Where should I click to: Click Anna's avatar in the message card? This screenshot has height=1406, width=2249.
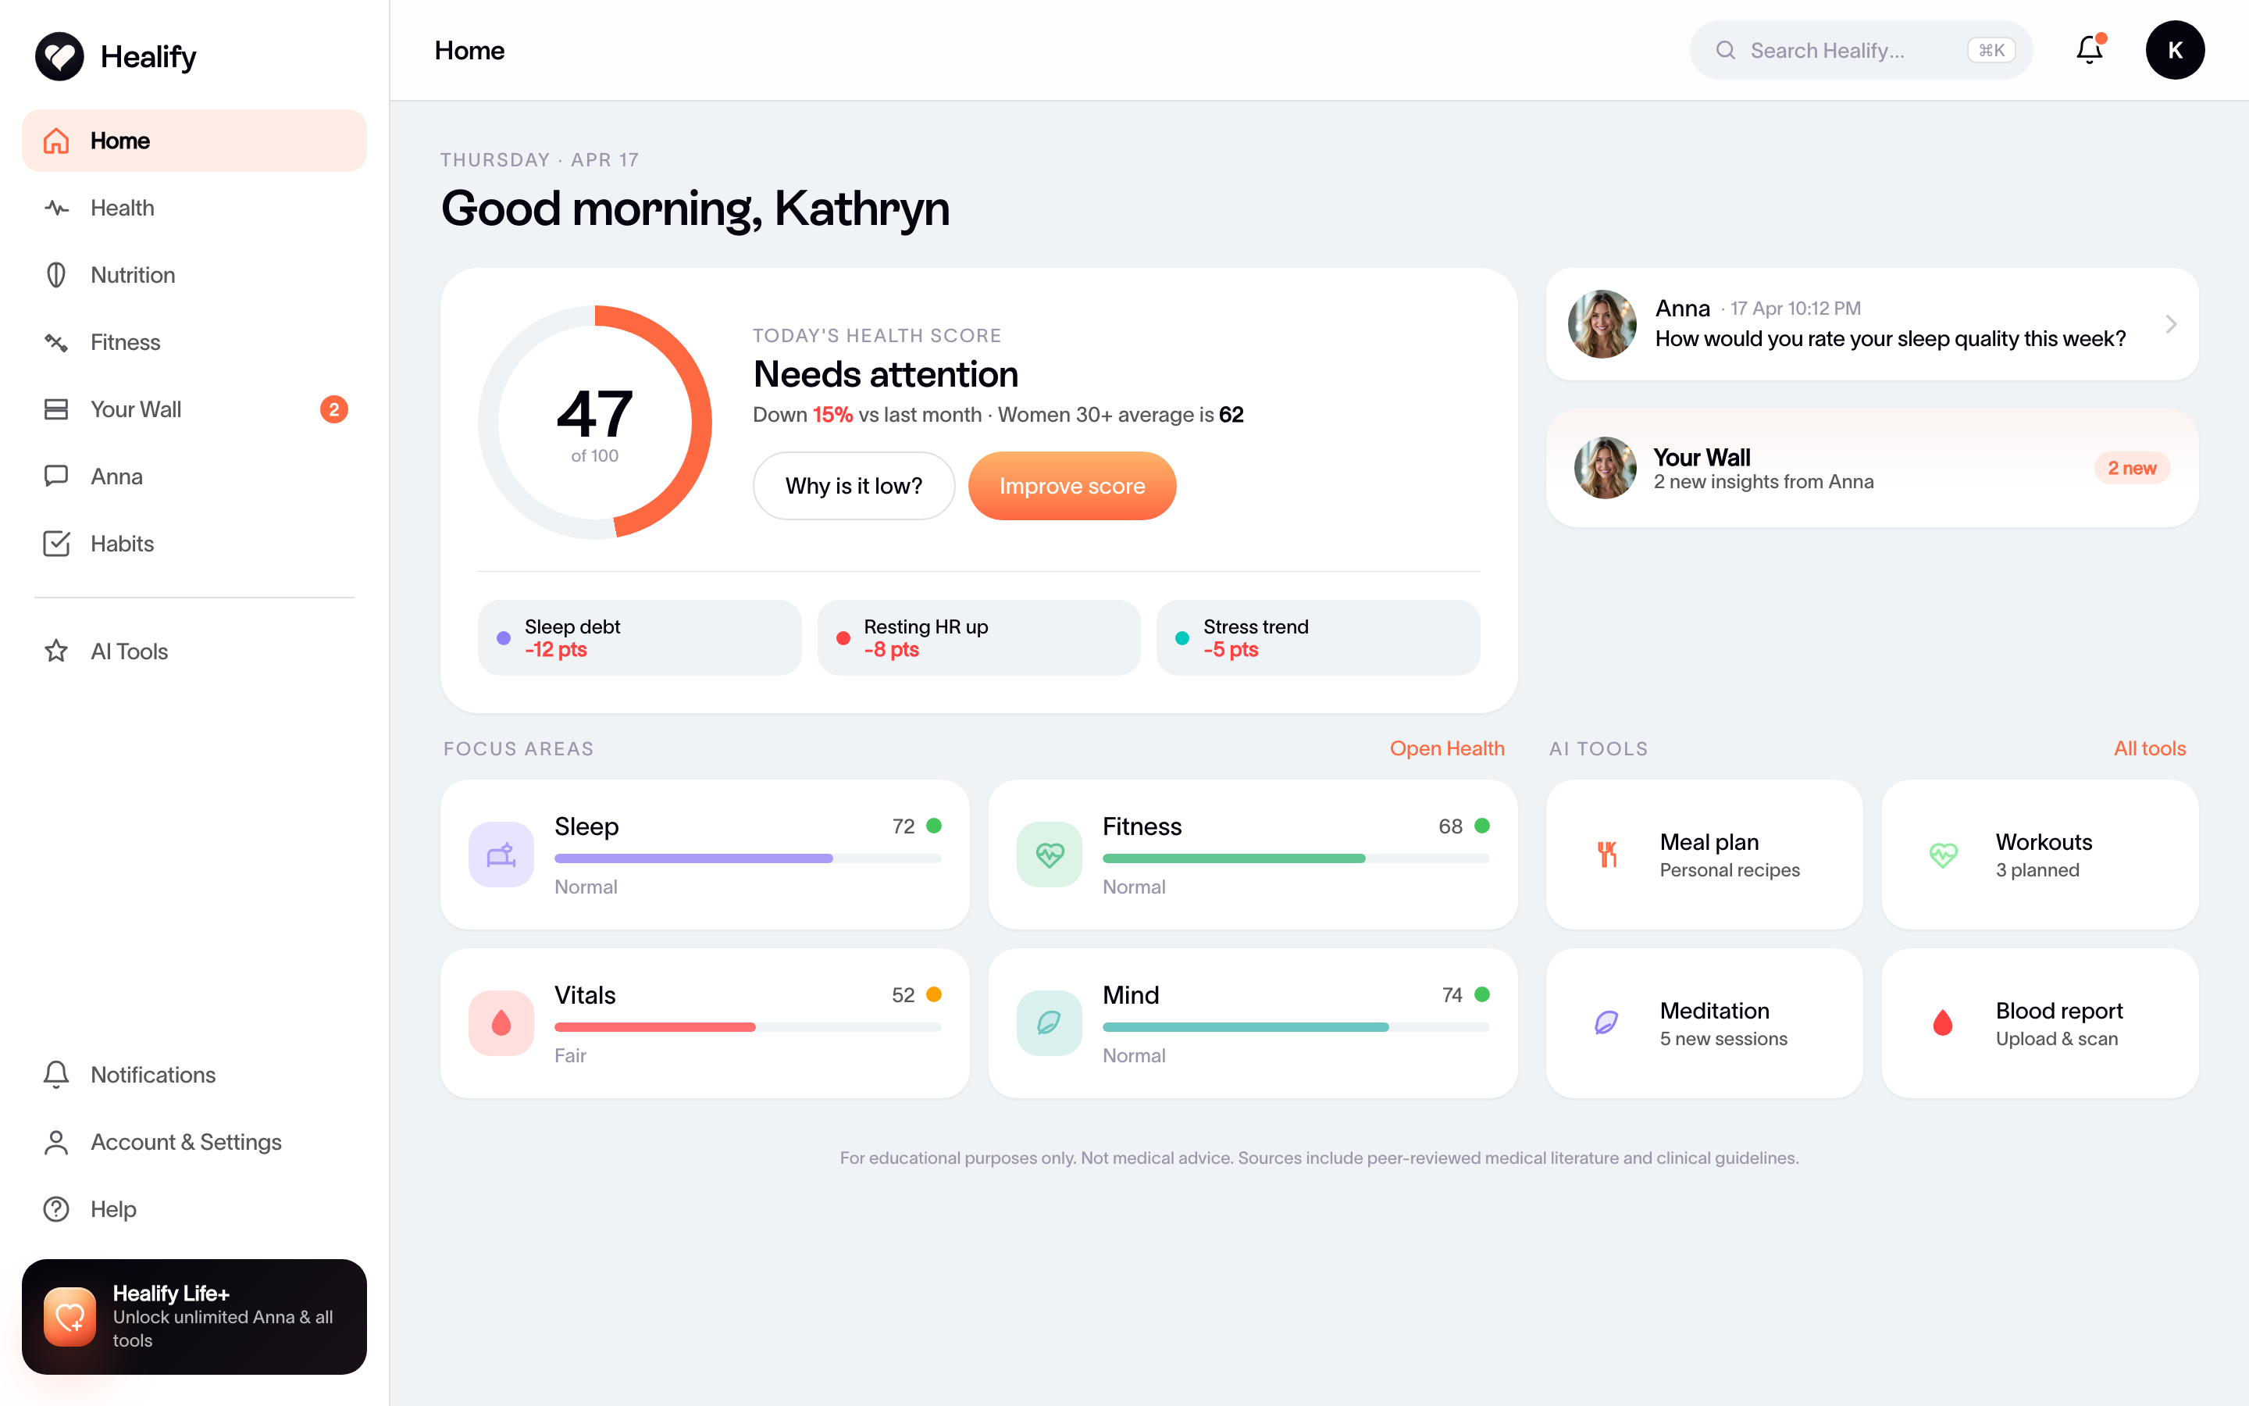pos(1602,323)
